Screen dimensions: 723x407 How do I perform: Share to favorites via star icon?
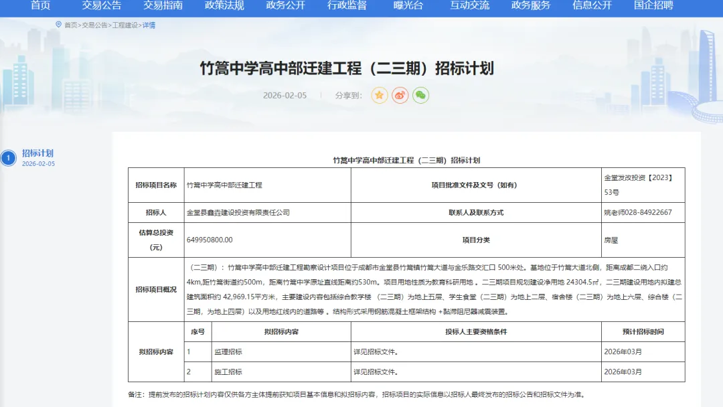pos(379,96)
